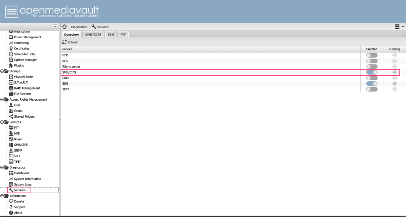Switch to the FTP tab

[123, 34]
